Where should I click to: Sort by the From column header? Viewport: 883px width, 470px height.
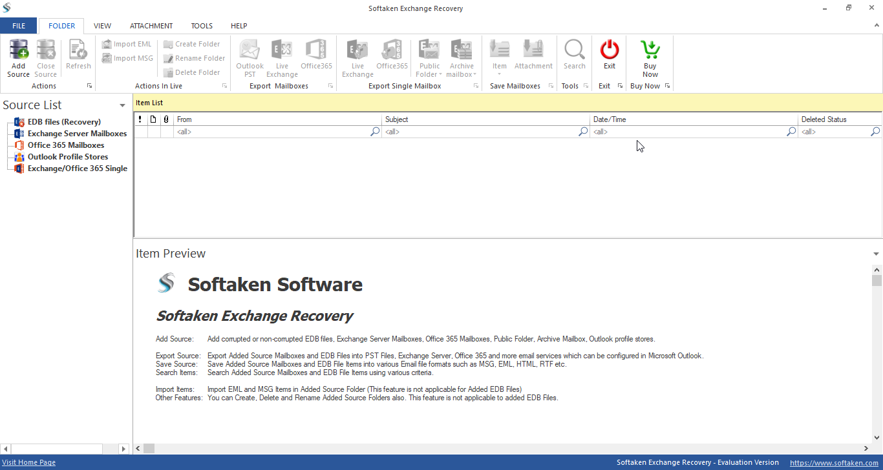point(277,119)
